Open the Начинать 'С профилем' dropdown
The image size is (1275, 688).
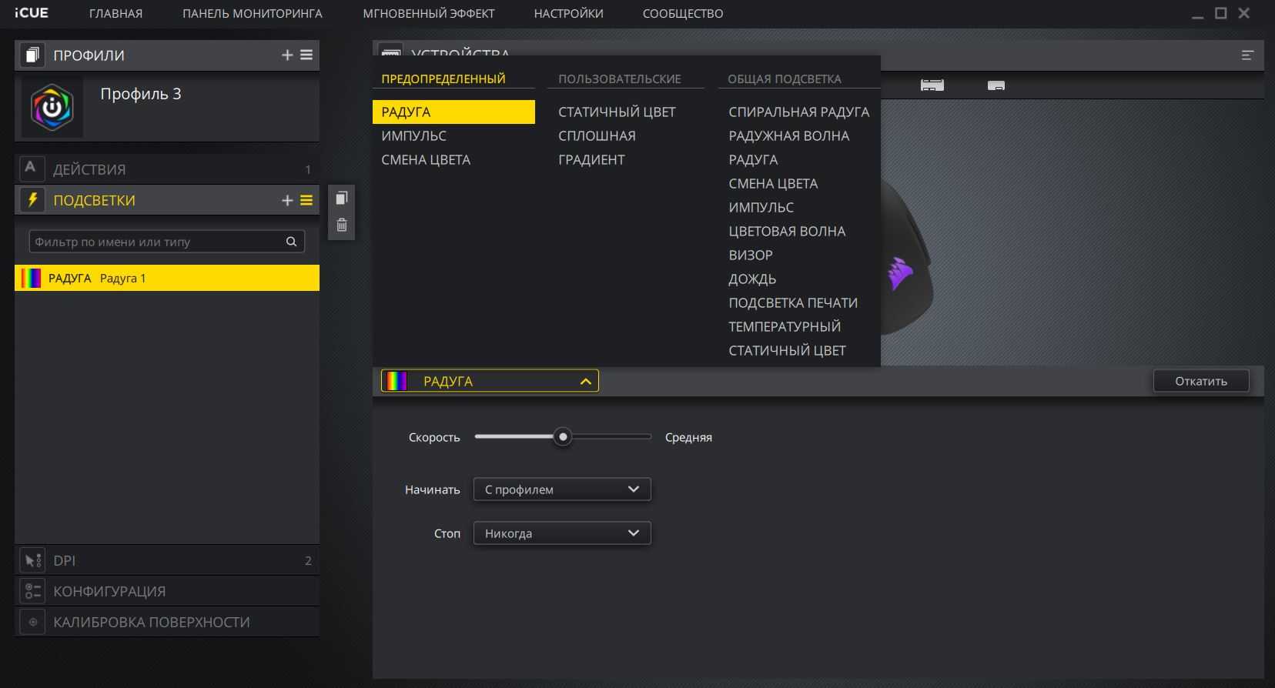coord(562,489)
